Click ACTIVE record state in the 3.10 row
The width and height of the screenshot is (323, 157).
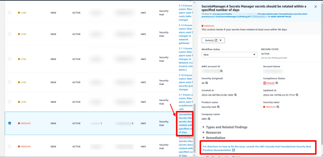tap(76, 82)
